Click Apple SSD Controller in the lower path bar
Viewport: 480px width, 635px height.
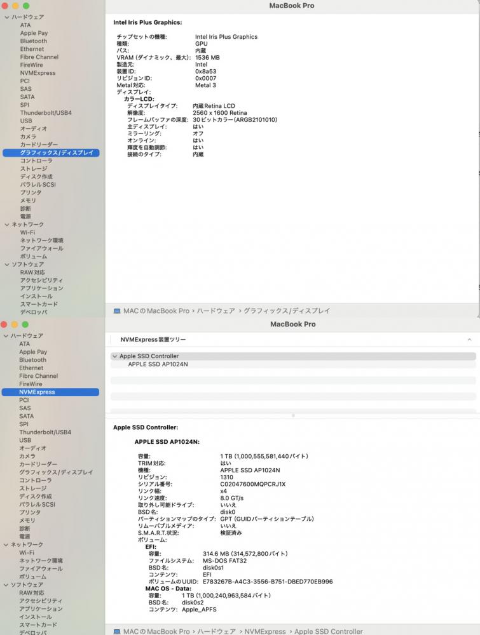point(329,631)
